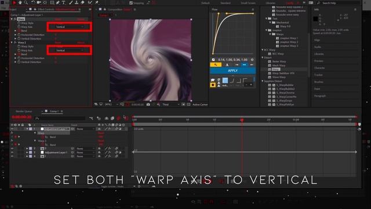Select the Pan Behind anchor point tool
The image size is (371, 209).
(45, 2)
